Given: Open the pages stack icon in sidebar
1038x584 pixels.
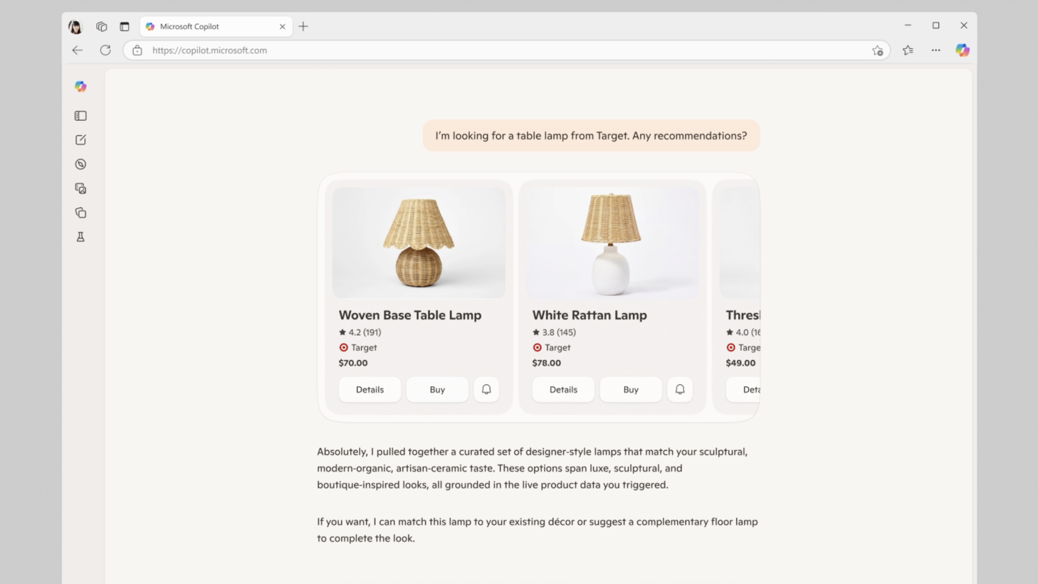Looking at the screenshot, I should 81,213.
